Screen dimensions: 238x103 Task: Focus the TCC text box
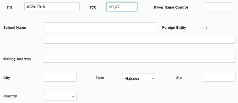tap(122, 7)
